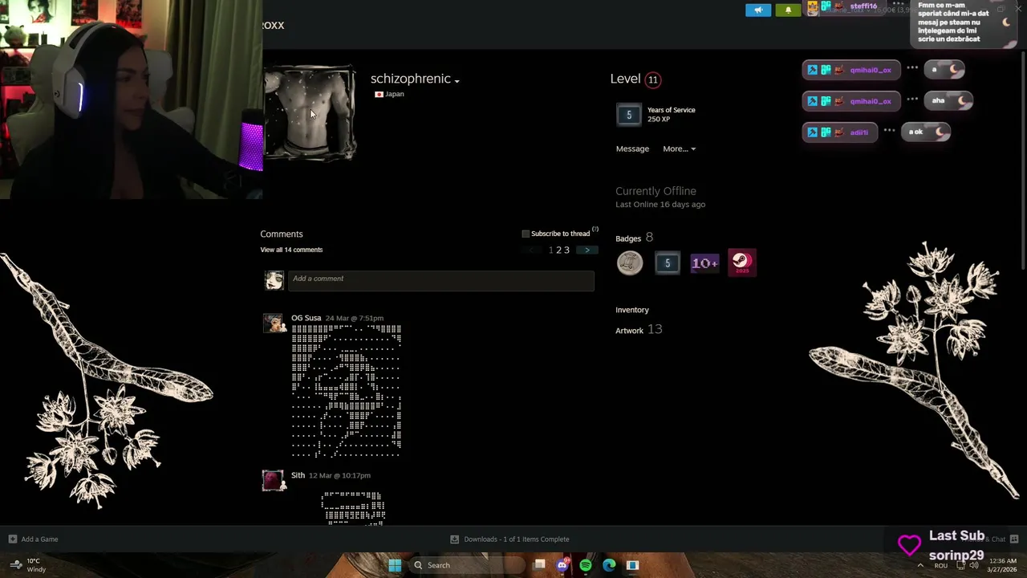This screenshot has width=1027, height=578.
Task: Click the Japan country label
Action: [394, 94]
